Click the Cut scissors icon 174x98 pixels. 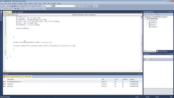18,6
